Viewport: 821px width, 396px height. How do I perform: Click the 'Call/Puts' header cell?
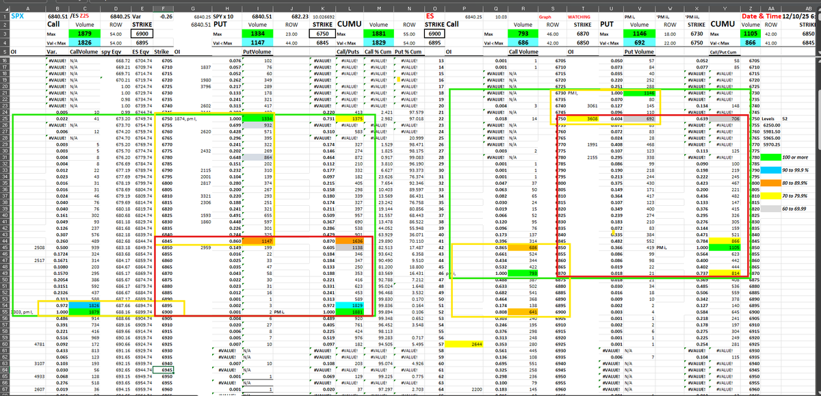[350, 51]
